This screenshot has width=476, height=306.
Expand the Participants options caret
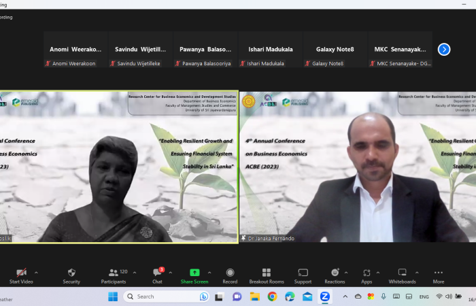tap(135, 272)
